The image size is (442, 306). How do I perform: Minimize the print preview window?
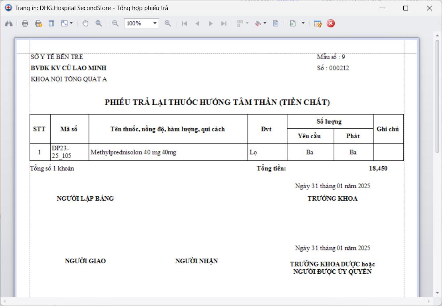pyautogui.click(x=382, y=8)
